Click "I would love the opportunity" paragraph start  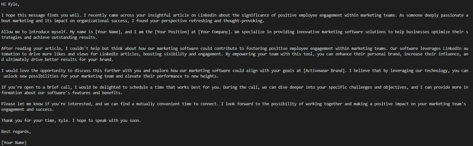tap(33, 71)
